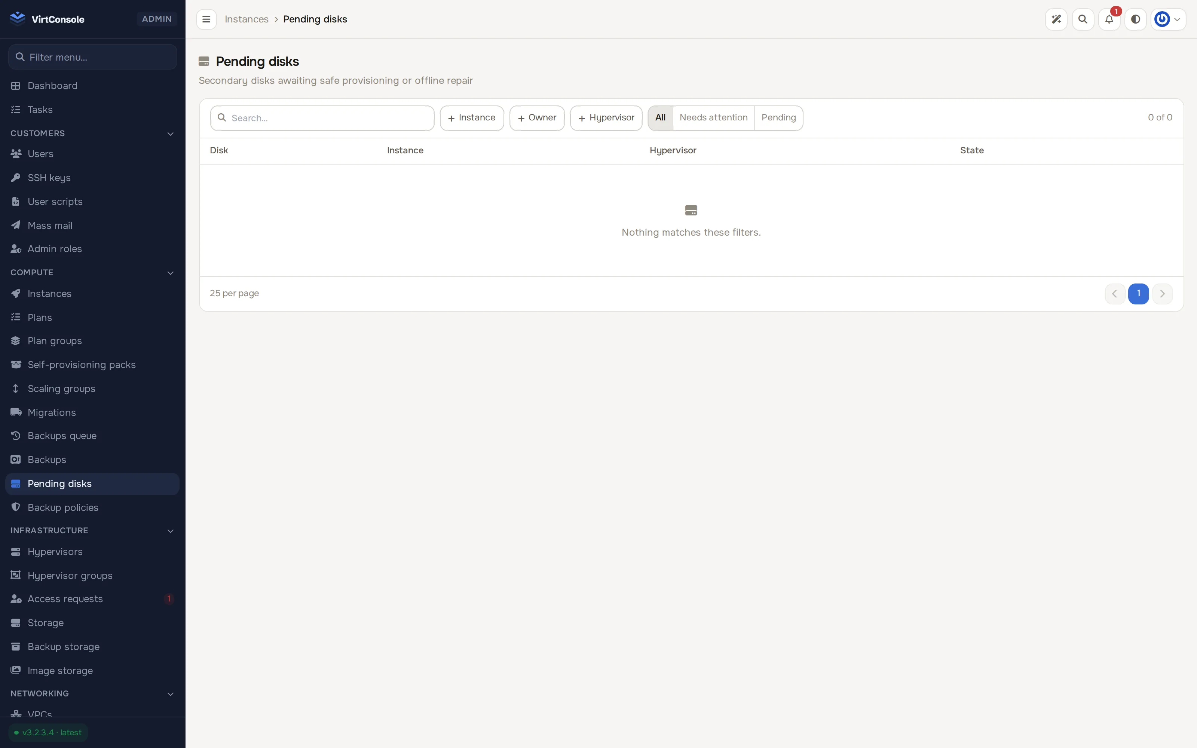
Task: Open Image storage page
Action: coord(92,670)
